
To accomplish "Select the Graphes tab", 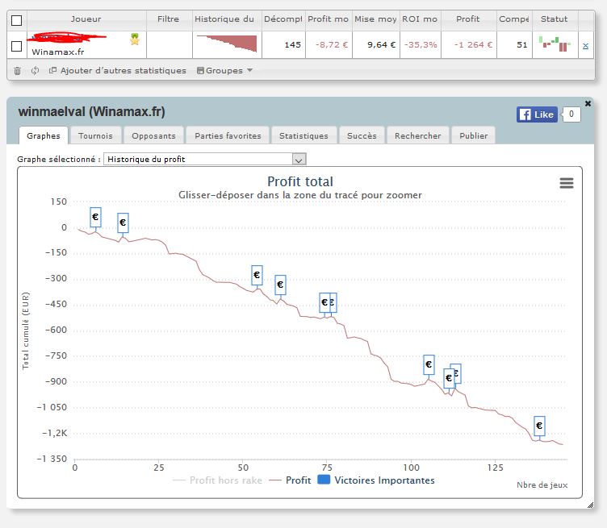I will coord(44,135).
